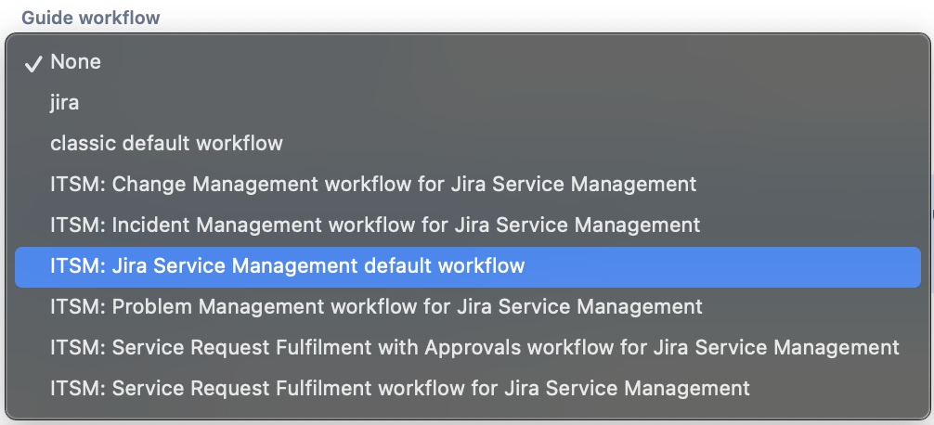Open the Change Management ITSM entry
The height and width of the screenshot is (425, 934).
(468, 184)
